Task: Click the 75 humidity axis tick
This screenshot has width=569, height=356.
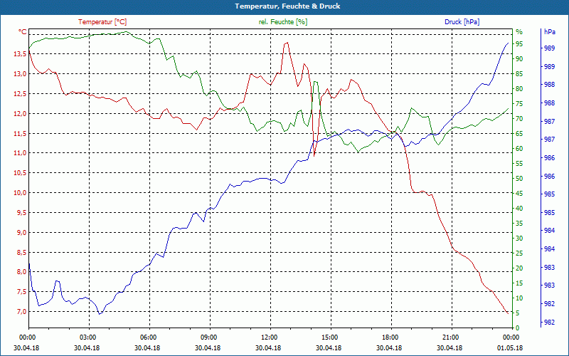Action: click(519, 104)
